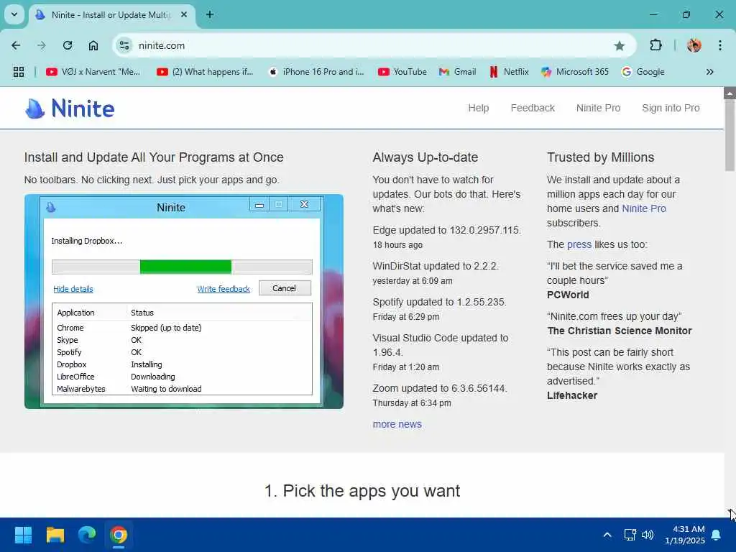Go back to previous page
736x552 pixels.
pyautogui.click(x=16, y=45)
